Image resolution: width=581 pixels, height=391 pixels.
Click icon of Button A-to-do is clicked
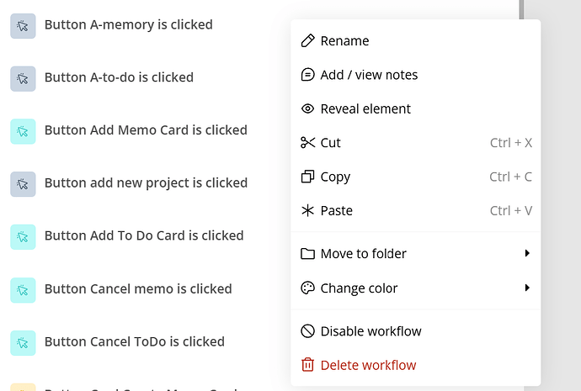(23, 79)
